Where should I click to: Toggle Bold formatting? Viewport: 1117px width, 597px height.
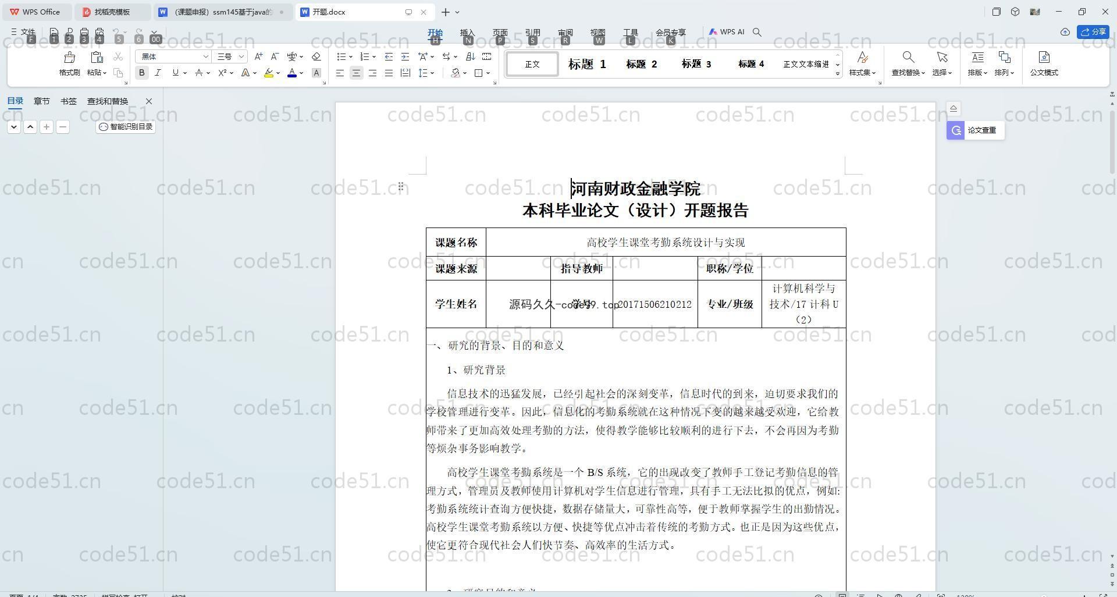pos(141,73)
